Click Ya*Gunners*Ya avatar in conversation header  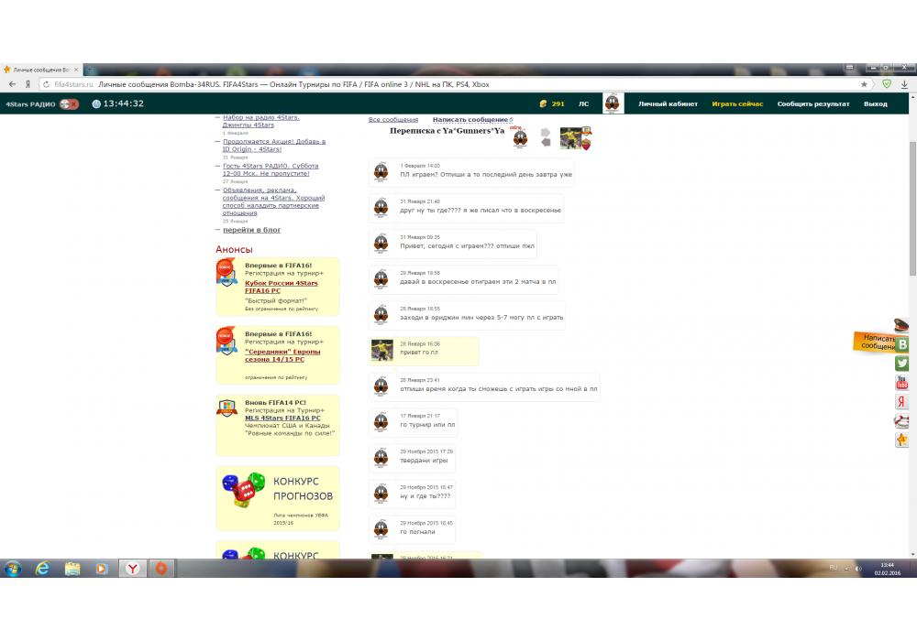click(520, 138)
